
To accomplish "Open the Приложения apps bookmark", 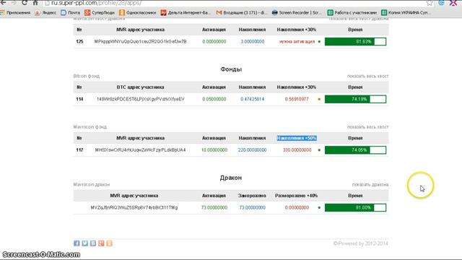I will coord(16,13).
